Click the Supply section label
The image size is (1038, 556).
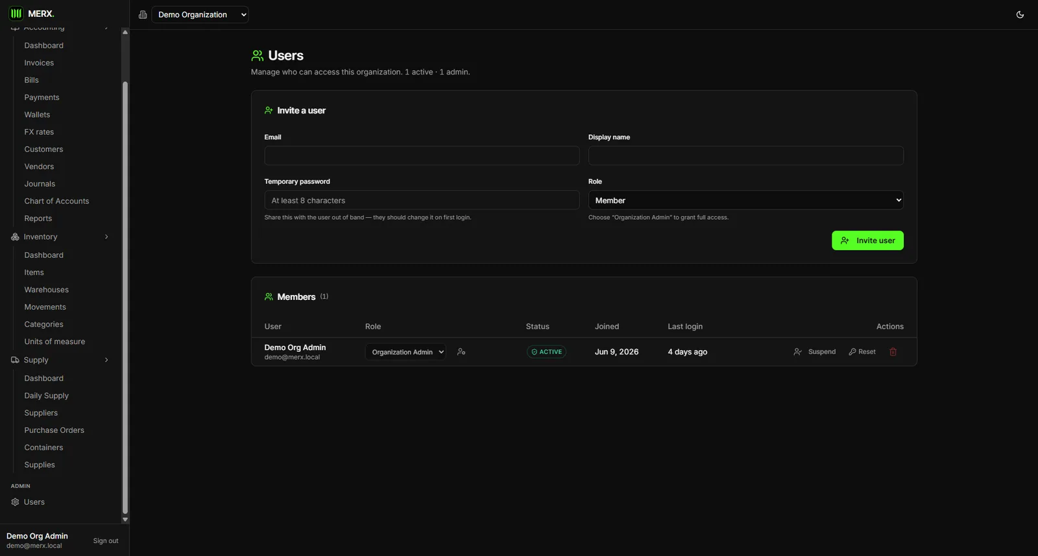tap(36, 360)
